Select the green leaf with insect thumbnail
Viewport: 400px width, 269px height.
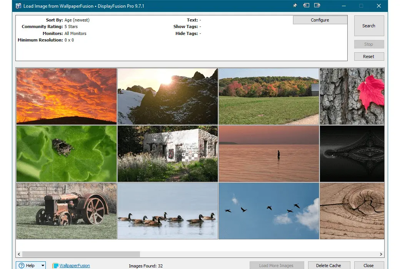click(67, 154)
